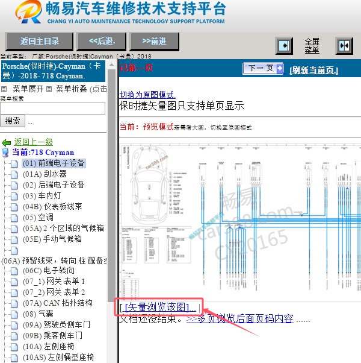The image size is (361, 363).
Task: Click document icon beside (05) 空调
Action: (14, 218)
